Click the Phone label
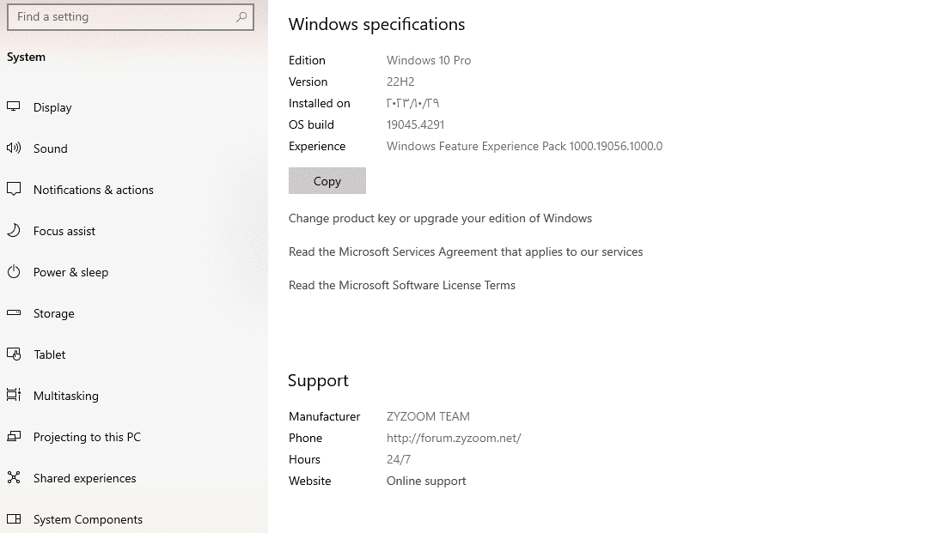This screenshot has width=928, height=533. coord(305,438)
